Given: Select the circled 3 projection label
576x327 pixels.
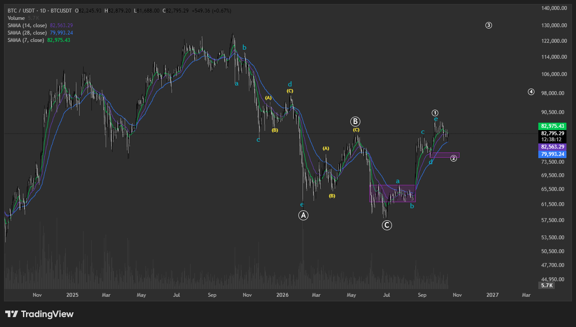Looking at the screenshot, I should point(489,25).
